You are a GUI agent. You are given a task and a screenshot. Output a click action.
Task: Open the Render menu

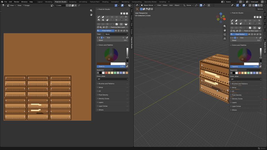(16, 2)
